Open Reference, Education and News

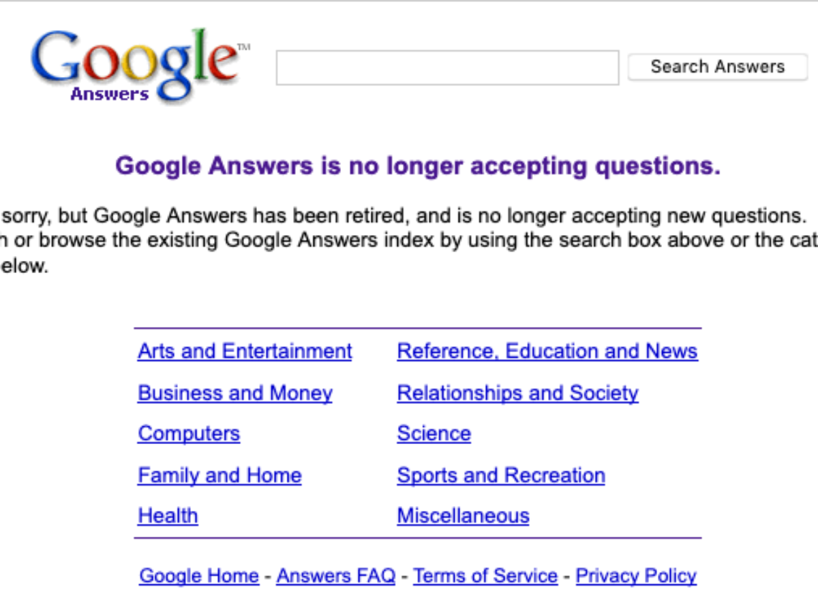[547, 351]
